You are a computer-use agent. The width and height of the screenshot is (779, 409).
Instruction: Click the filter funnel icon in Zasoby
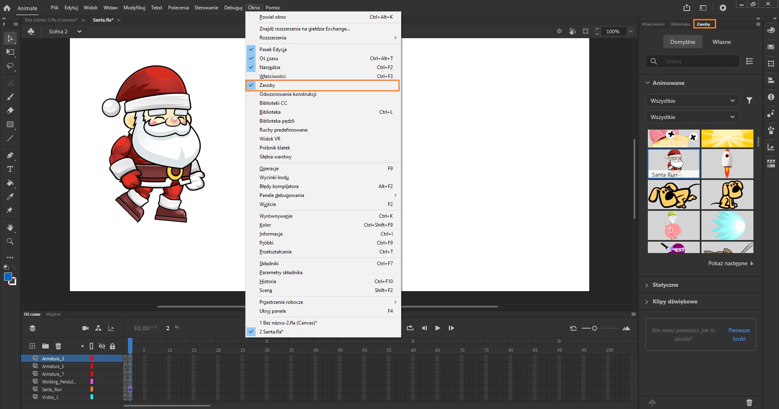[x=749, y=101]
